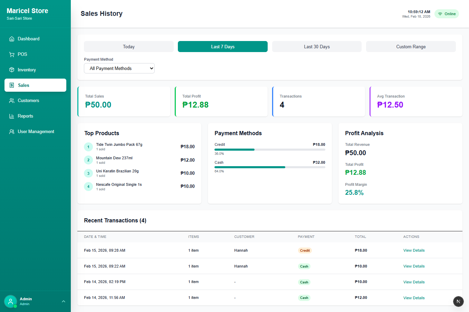
Task: Open Reports in sidebar
Action: pos(35,116)
